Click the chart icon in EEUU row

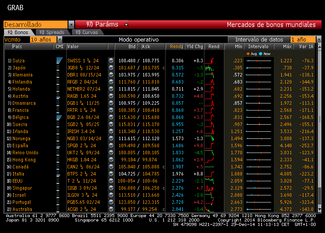[111, 181]
